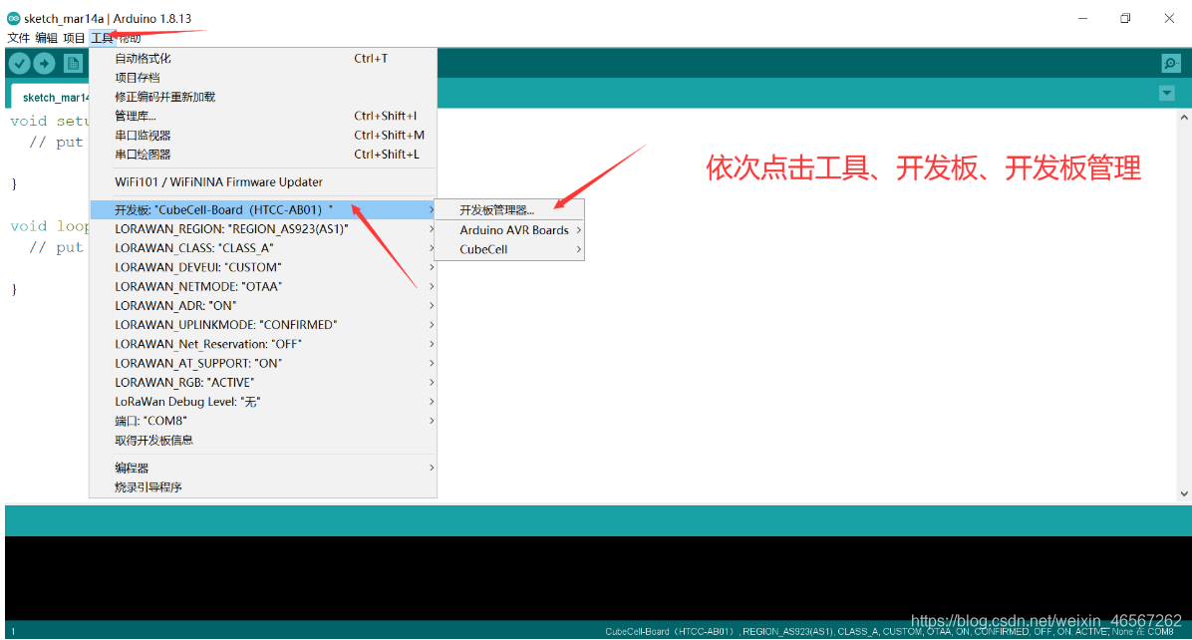
Task: Restore down the Arduino window
Action: coord(1126,18)
